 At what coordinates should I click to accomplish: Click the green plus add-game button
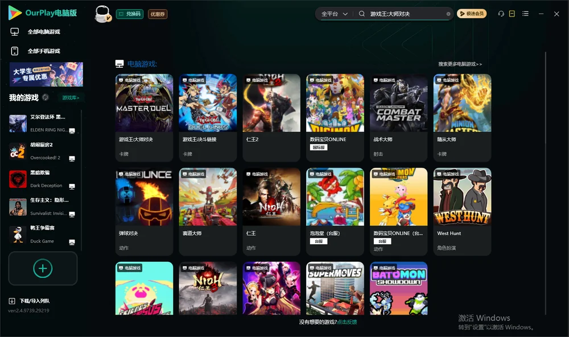[x=43, y=268]
